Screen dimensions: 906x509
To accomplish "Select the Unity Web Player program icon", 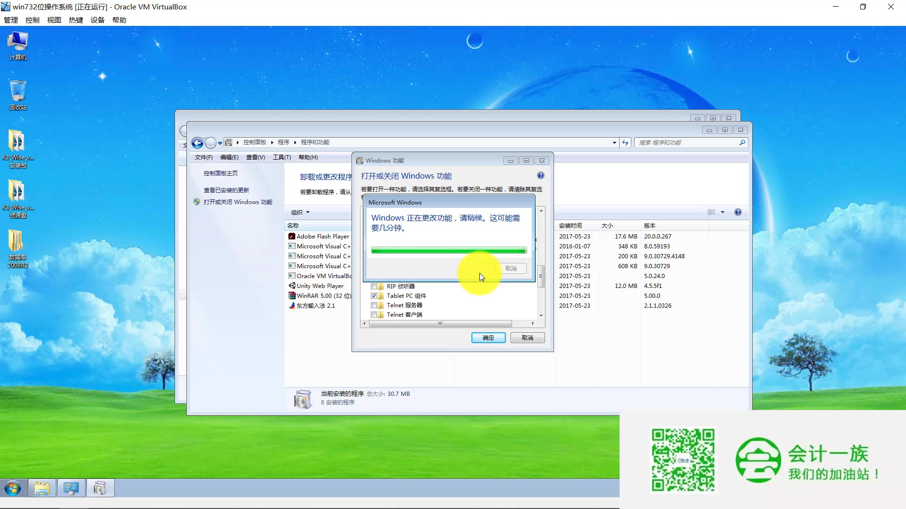I will 292,286.
